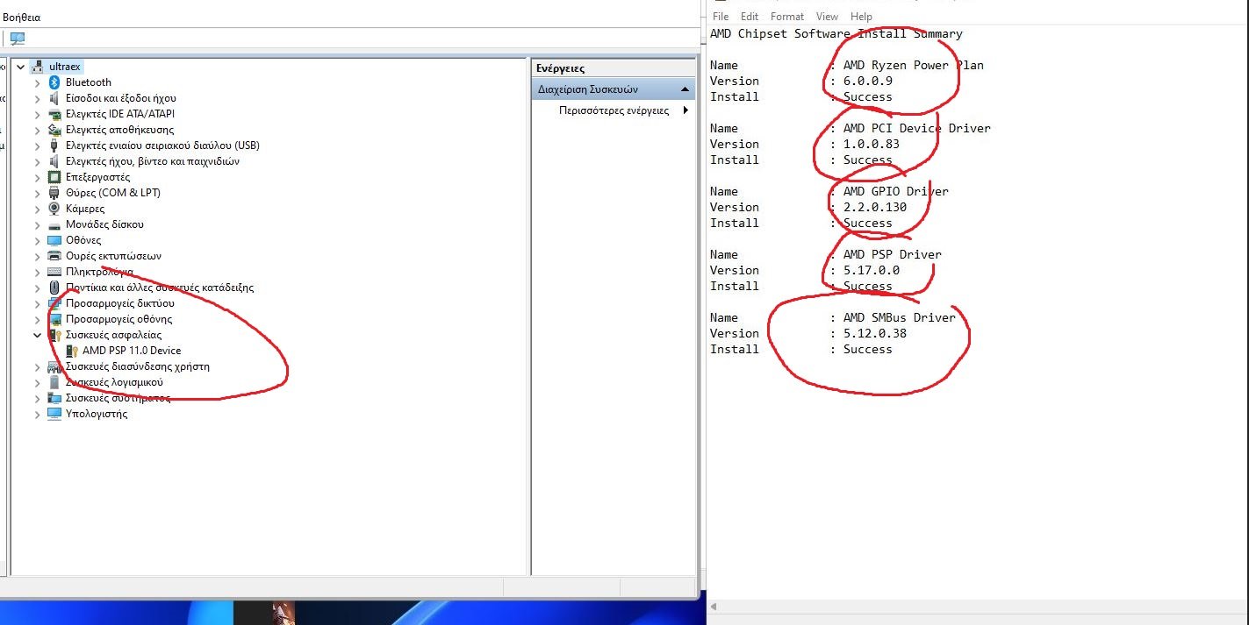Image resolution: width=1249 pixels, height=625 pixels.
Task: Select Ελεγκτές ήχου, βίντεο και παιχνιδιών row
Action: point(153,161)
